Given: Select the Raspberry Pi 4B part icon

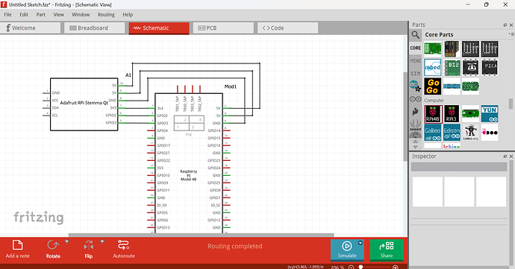Looking at the screenshot, I should point(433,114).
